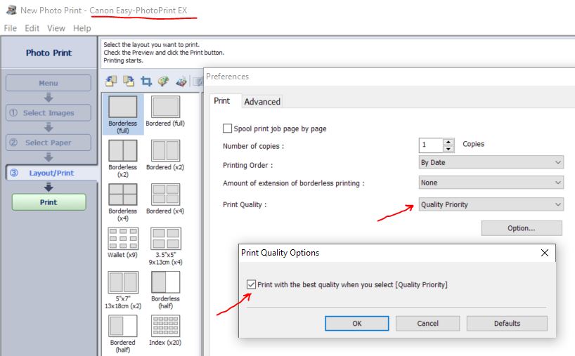
Task: Uncheck Print with the best quality option
Action: (252, 284)
